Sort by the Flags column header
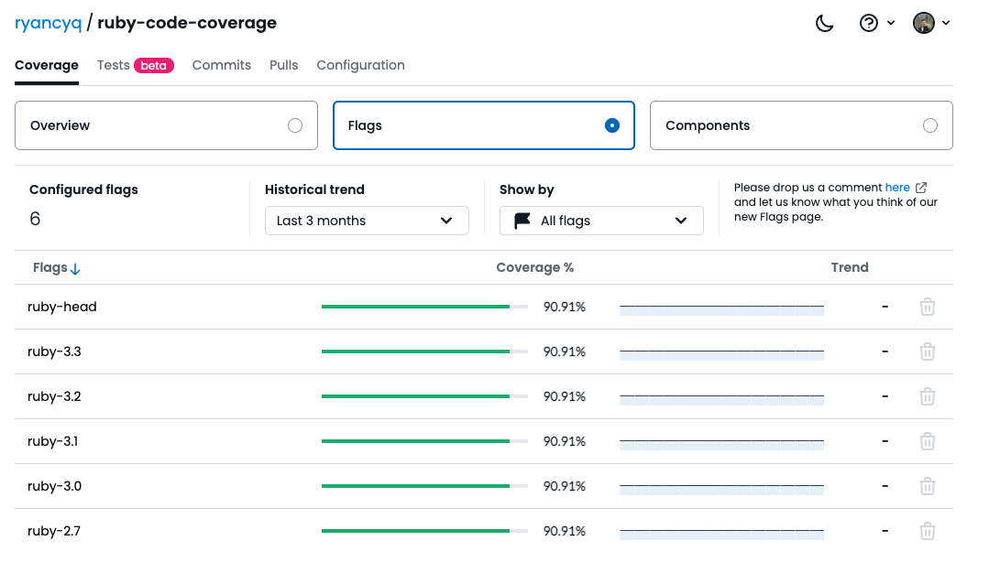The image size is (989, 584). coord(50,268)
